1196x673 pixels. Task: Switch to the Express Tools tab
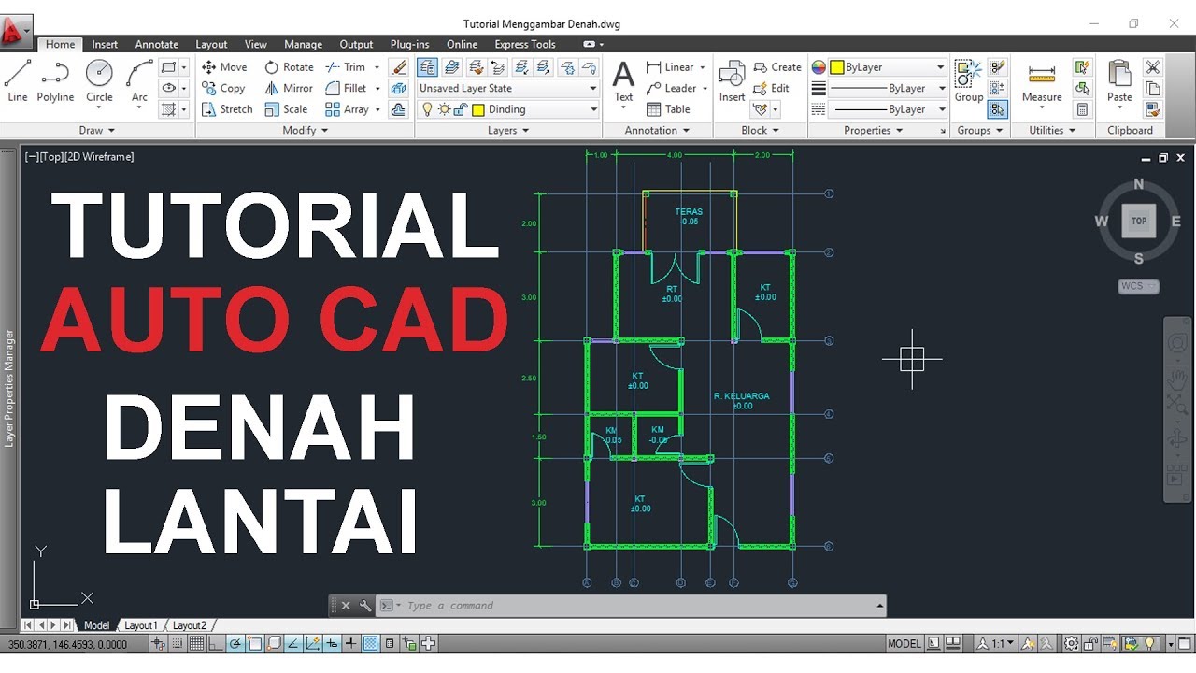(x=525, y=44)
